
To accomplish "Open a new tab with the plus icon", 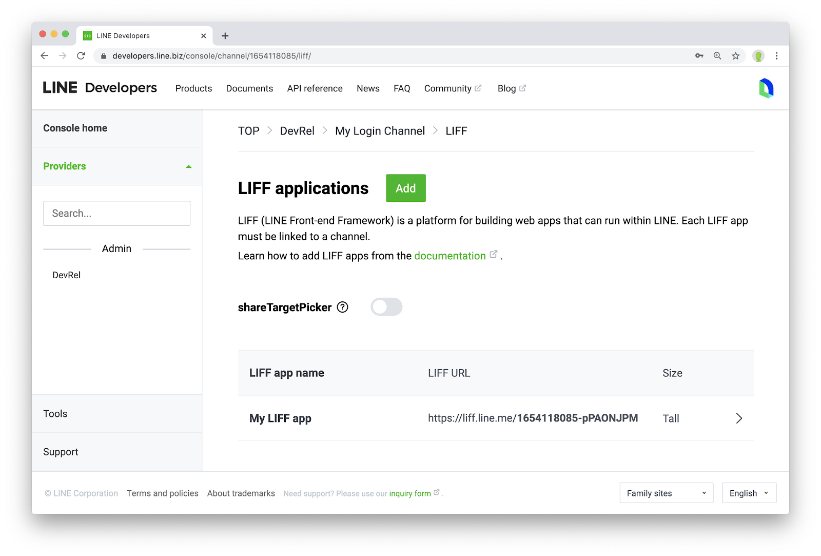I will [225, 36].
